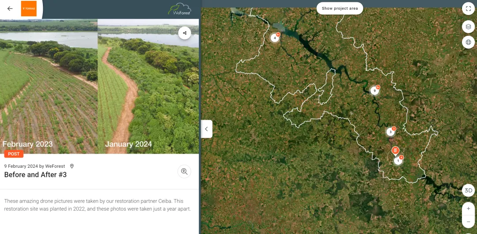Screen dimensions: 477x234
Task: Show the project area
Action: (x=340, y=8)
